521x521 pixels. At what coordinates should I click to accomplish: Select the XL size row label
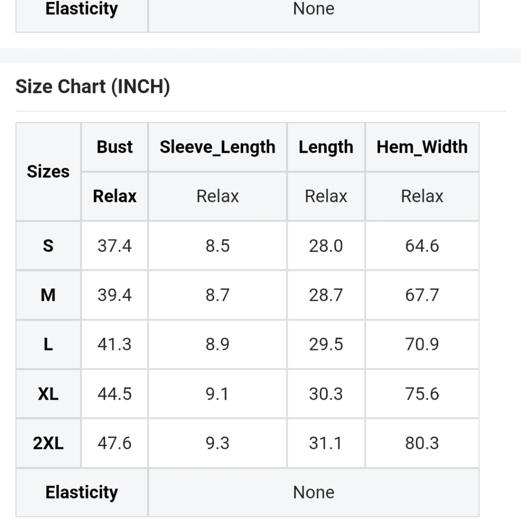tap(48, 394)
